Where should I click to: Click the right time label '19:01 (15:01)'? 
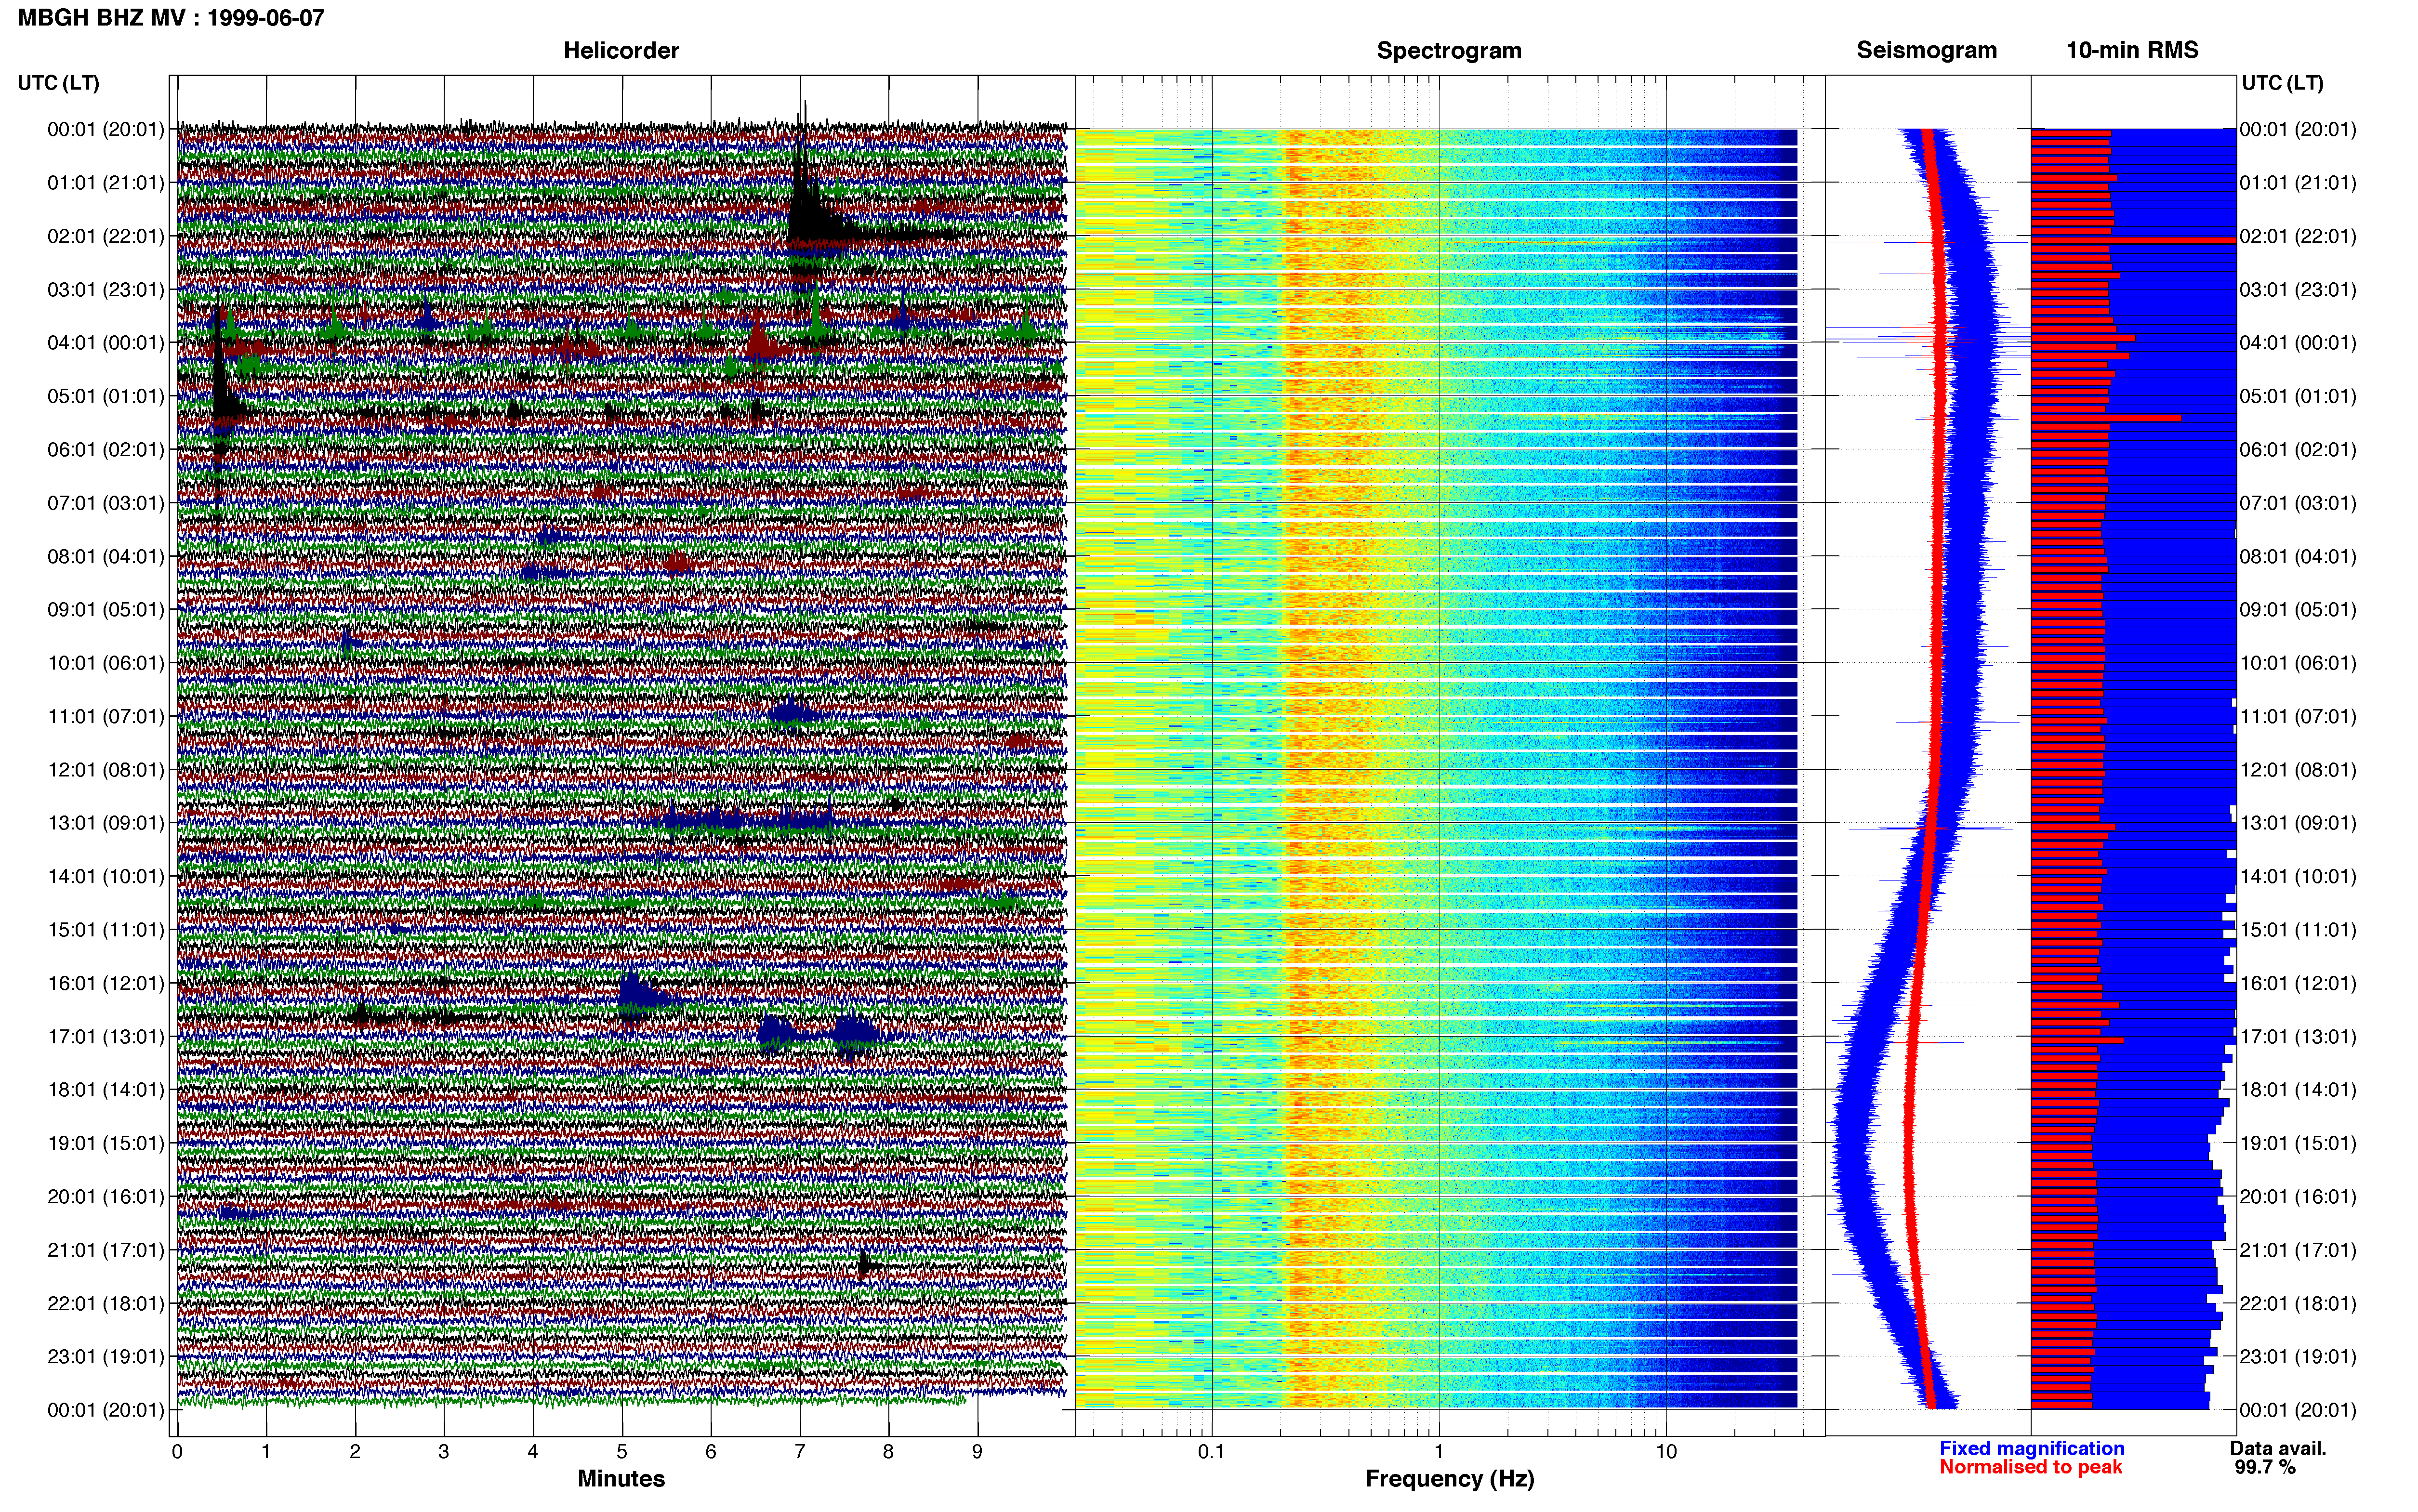pos(2298,1143)
